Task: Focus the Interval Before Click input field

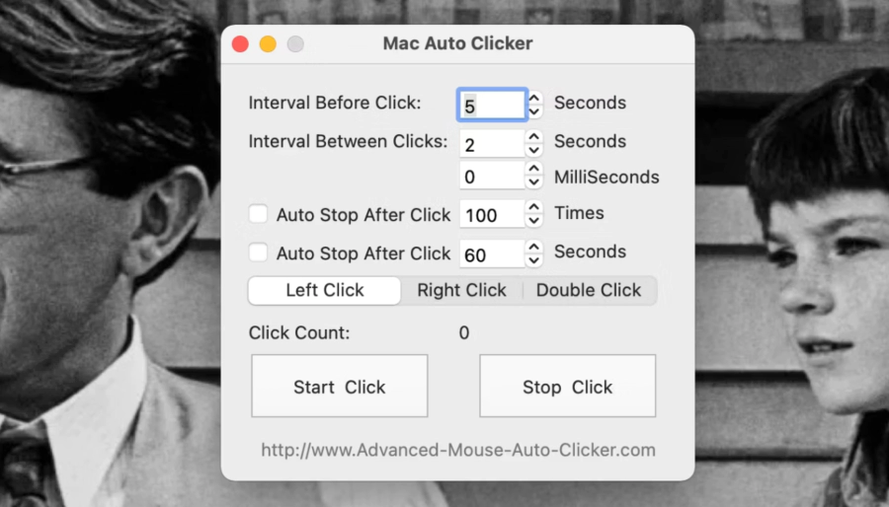Action: point(492,106)
